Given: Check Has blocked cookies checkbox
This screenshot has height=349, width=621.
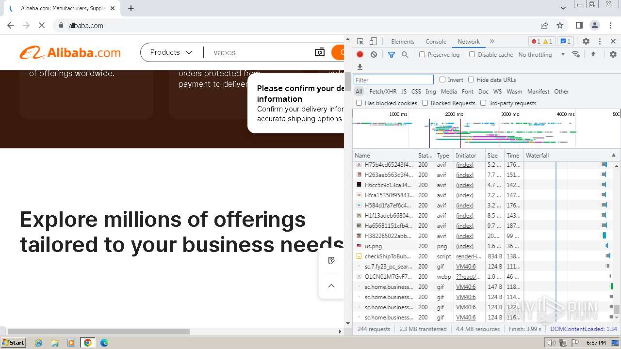Looking at the screenshot, I should pyautogui.click(x=359, y=103).
